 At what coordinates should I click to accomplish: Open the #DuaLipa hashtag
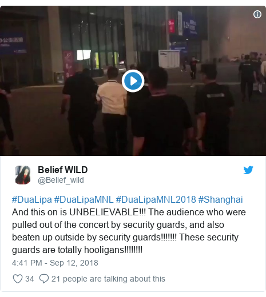pyautogui.click(x=32, y=199)
